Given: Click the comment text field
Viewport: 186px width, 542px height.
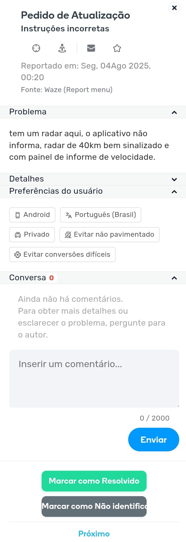Looking at the screenshot, I should 94,378.
